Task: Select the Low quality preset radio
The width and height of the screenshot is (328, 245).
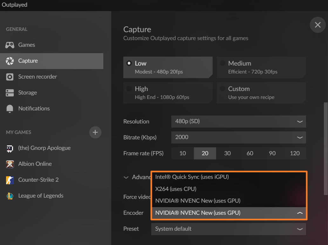Action: tap(129, 63)
